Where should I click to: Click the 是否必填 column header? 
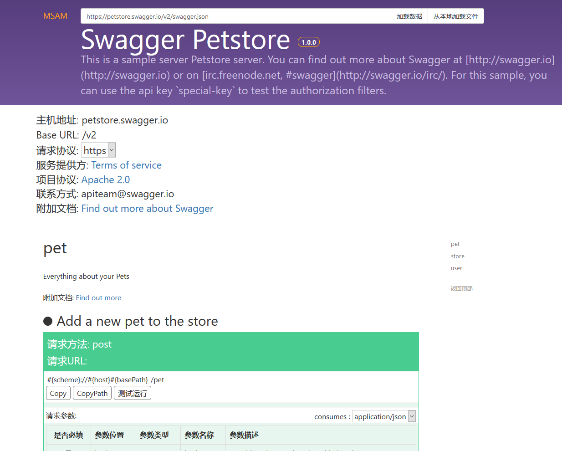[68, 435]
